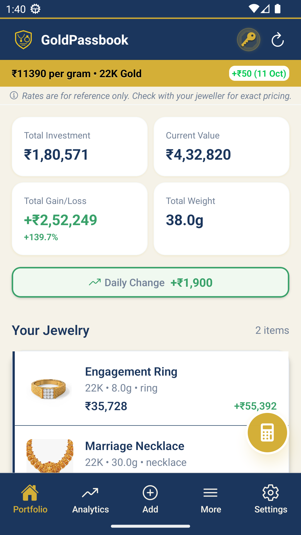
Task: Switch to the Portfolio tab
Action: click(30, 499)
